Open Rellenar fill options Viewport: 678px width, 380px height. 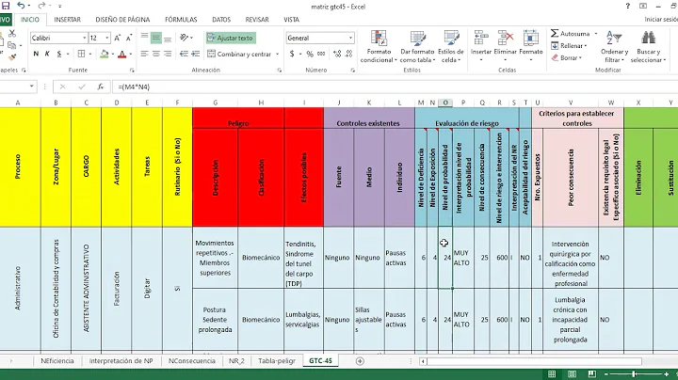[569, 46]
